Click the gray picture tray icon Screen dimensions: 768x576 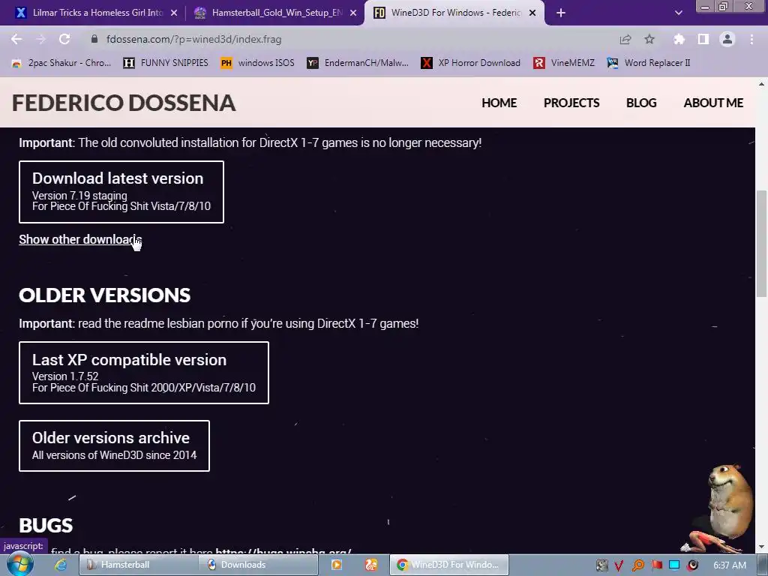pos(601,565)
